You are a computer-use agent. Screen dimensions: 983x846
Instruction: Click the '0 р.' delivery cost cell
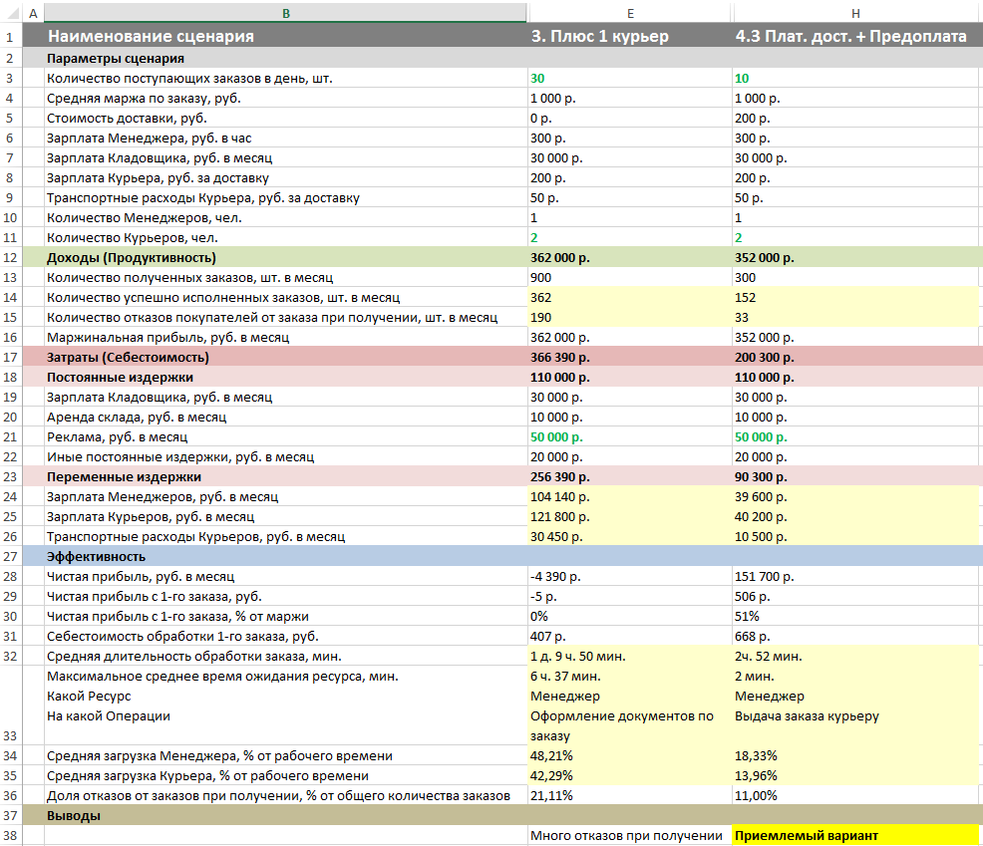[x=630, y=119]
